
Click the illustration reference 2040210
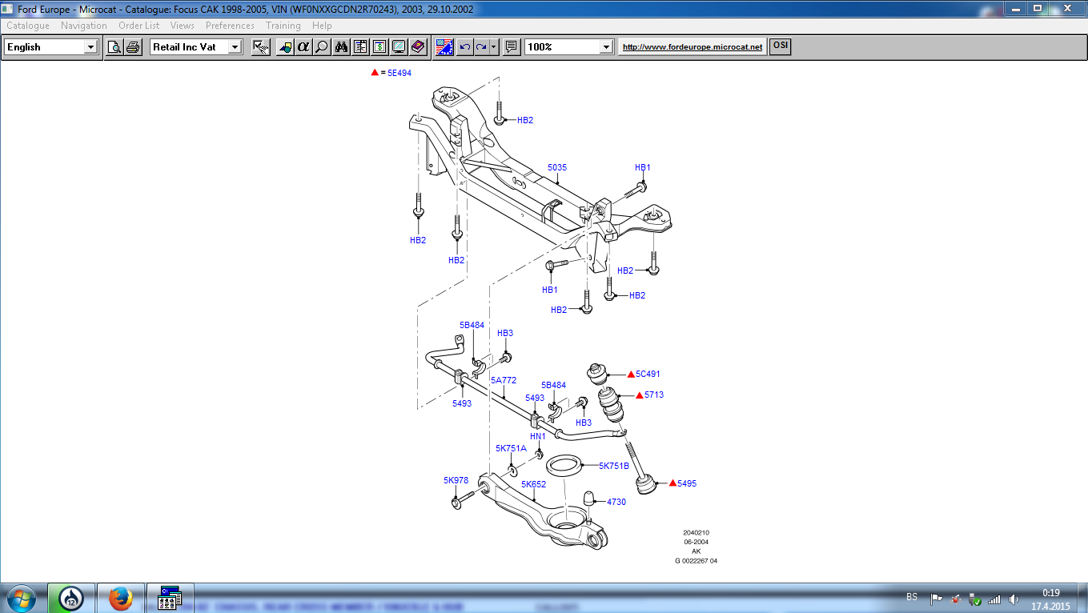[x=696, y=532]
